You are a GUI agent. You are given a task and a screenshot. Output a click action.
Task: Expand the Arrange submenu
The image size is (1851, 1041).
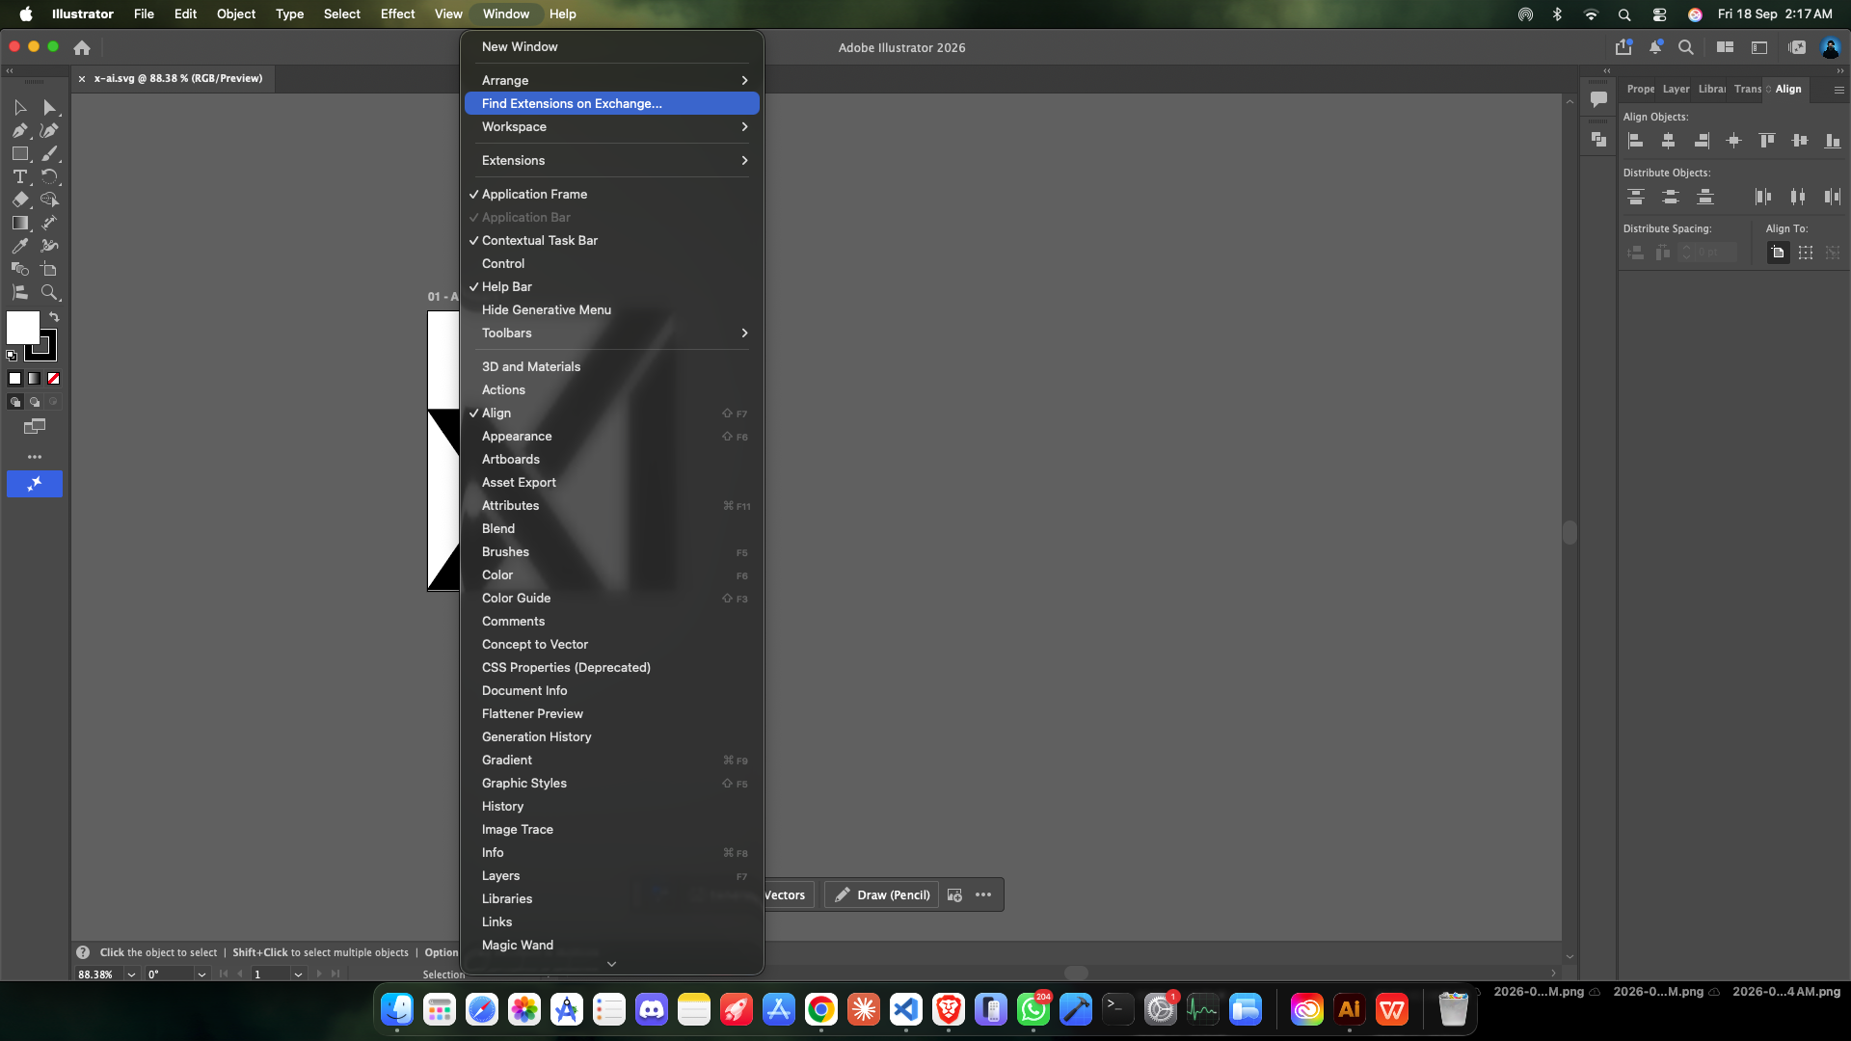point(612,80)
